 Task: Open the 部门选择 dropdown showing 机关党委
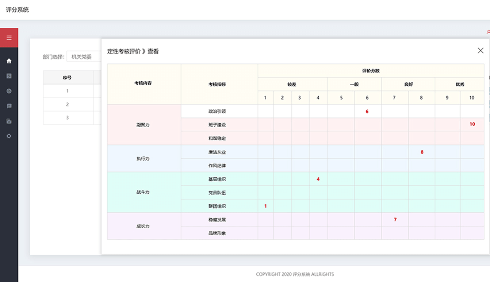tap(84, 57)
